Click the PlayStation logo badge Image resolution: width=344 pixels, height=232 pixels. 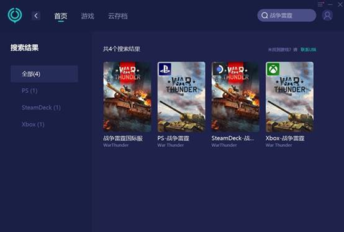(165, 69)
